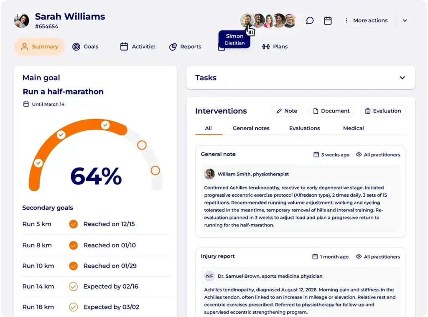The width and height of the screenshot is (428, 317).
Task: Click General note's All practitioners visibility eye
Action: click(x=359, y=155)
